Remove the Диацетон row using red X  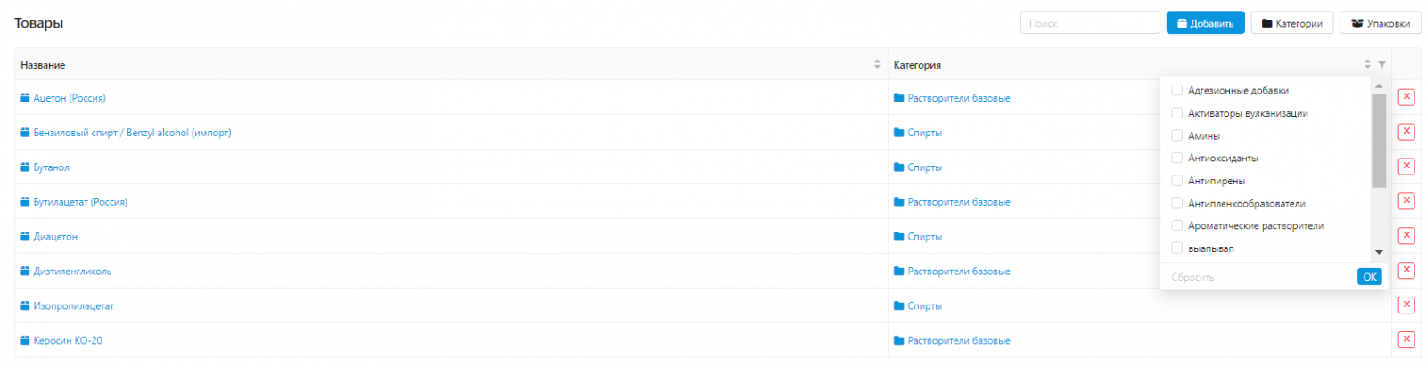(1406, 236)
